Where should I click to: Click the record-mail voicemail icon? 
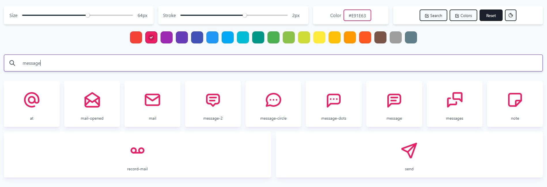[137, 150]
